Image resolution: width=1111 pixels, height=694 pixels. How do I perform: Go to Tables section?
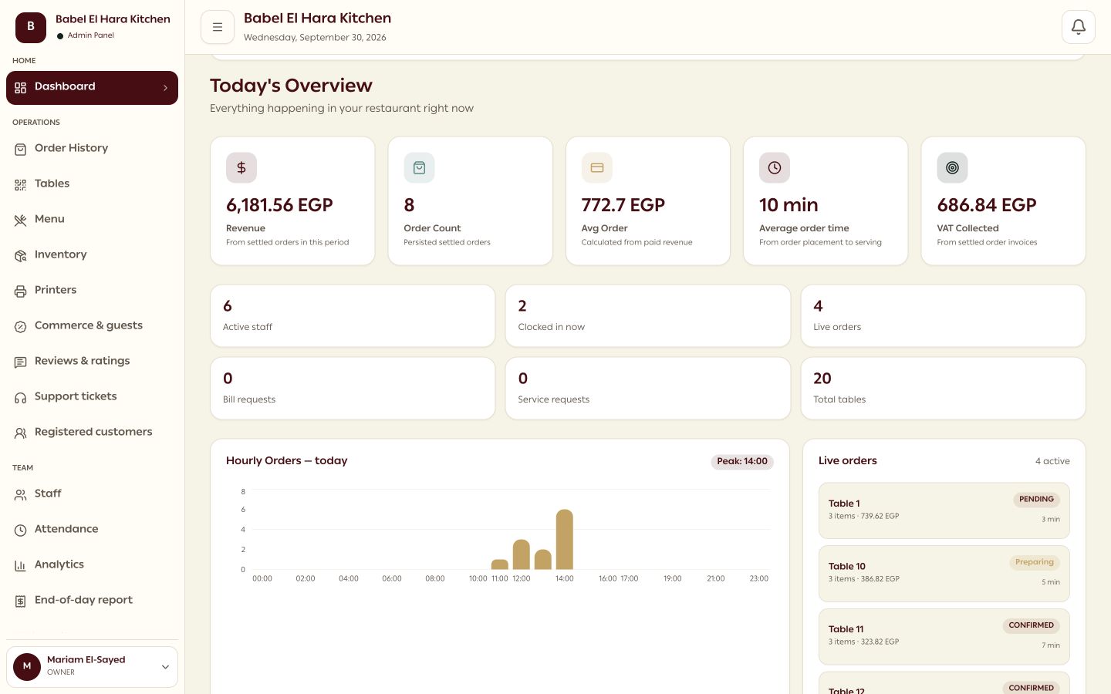click(92, 184)
